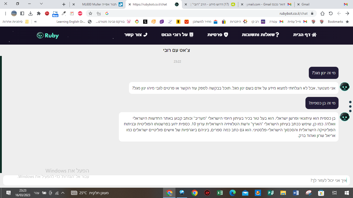Image resolution: width=353 pixels, height=198 pixels.
Task: Open the על רובי הבוט page
Action: click(178, 35)
